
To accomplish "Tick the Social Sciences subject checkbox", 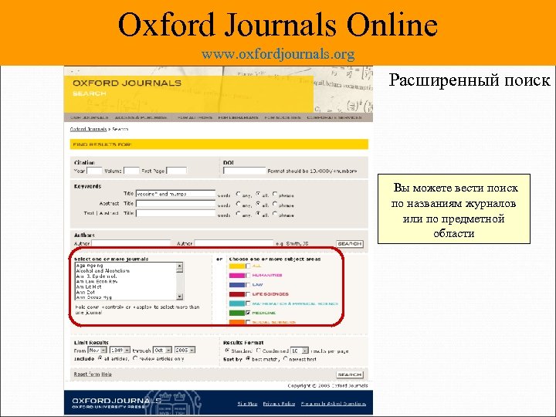I will coord(248,322).
